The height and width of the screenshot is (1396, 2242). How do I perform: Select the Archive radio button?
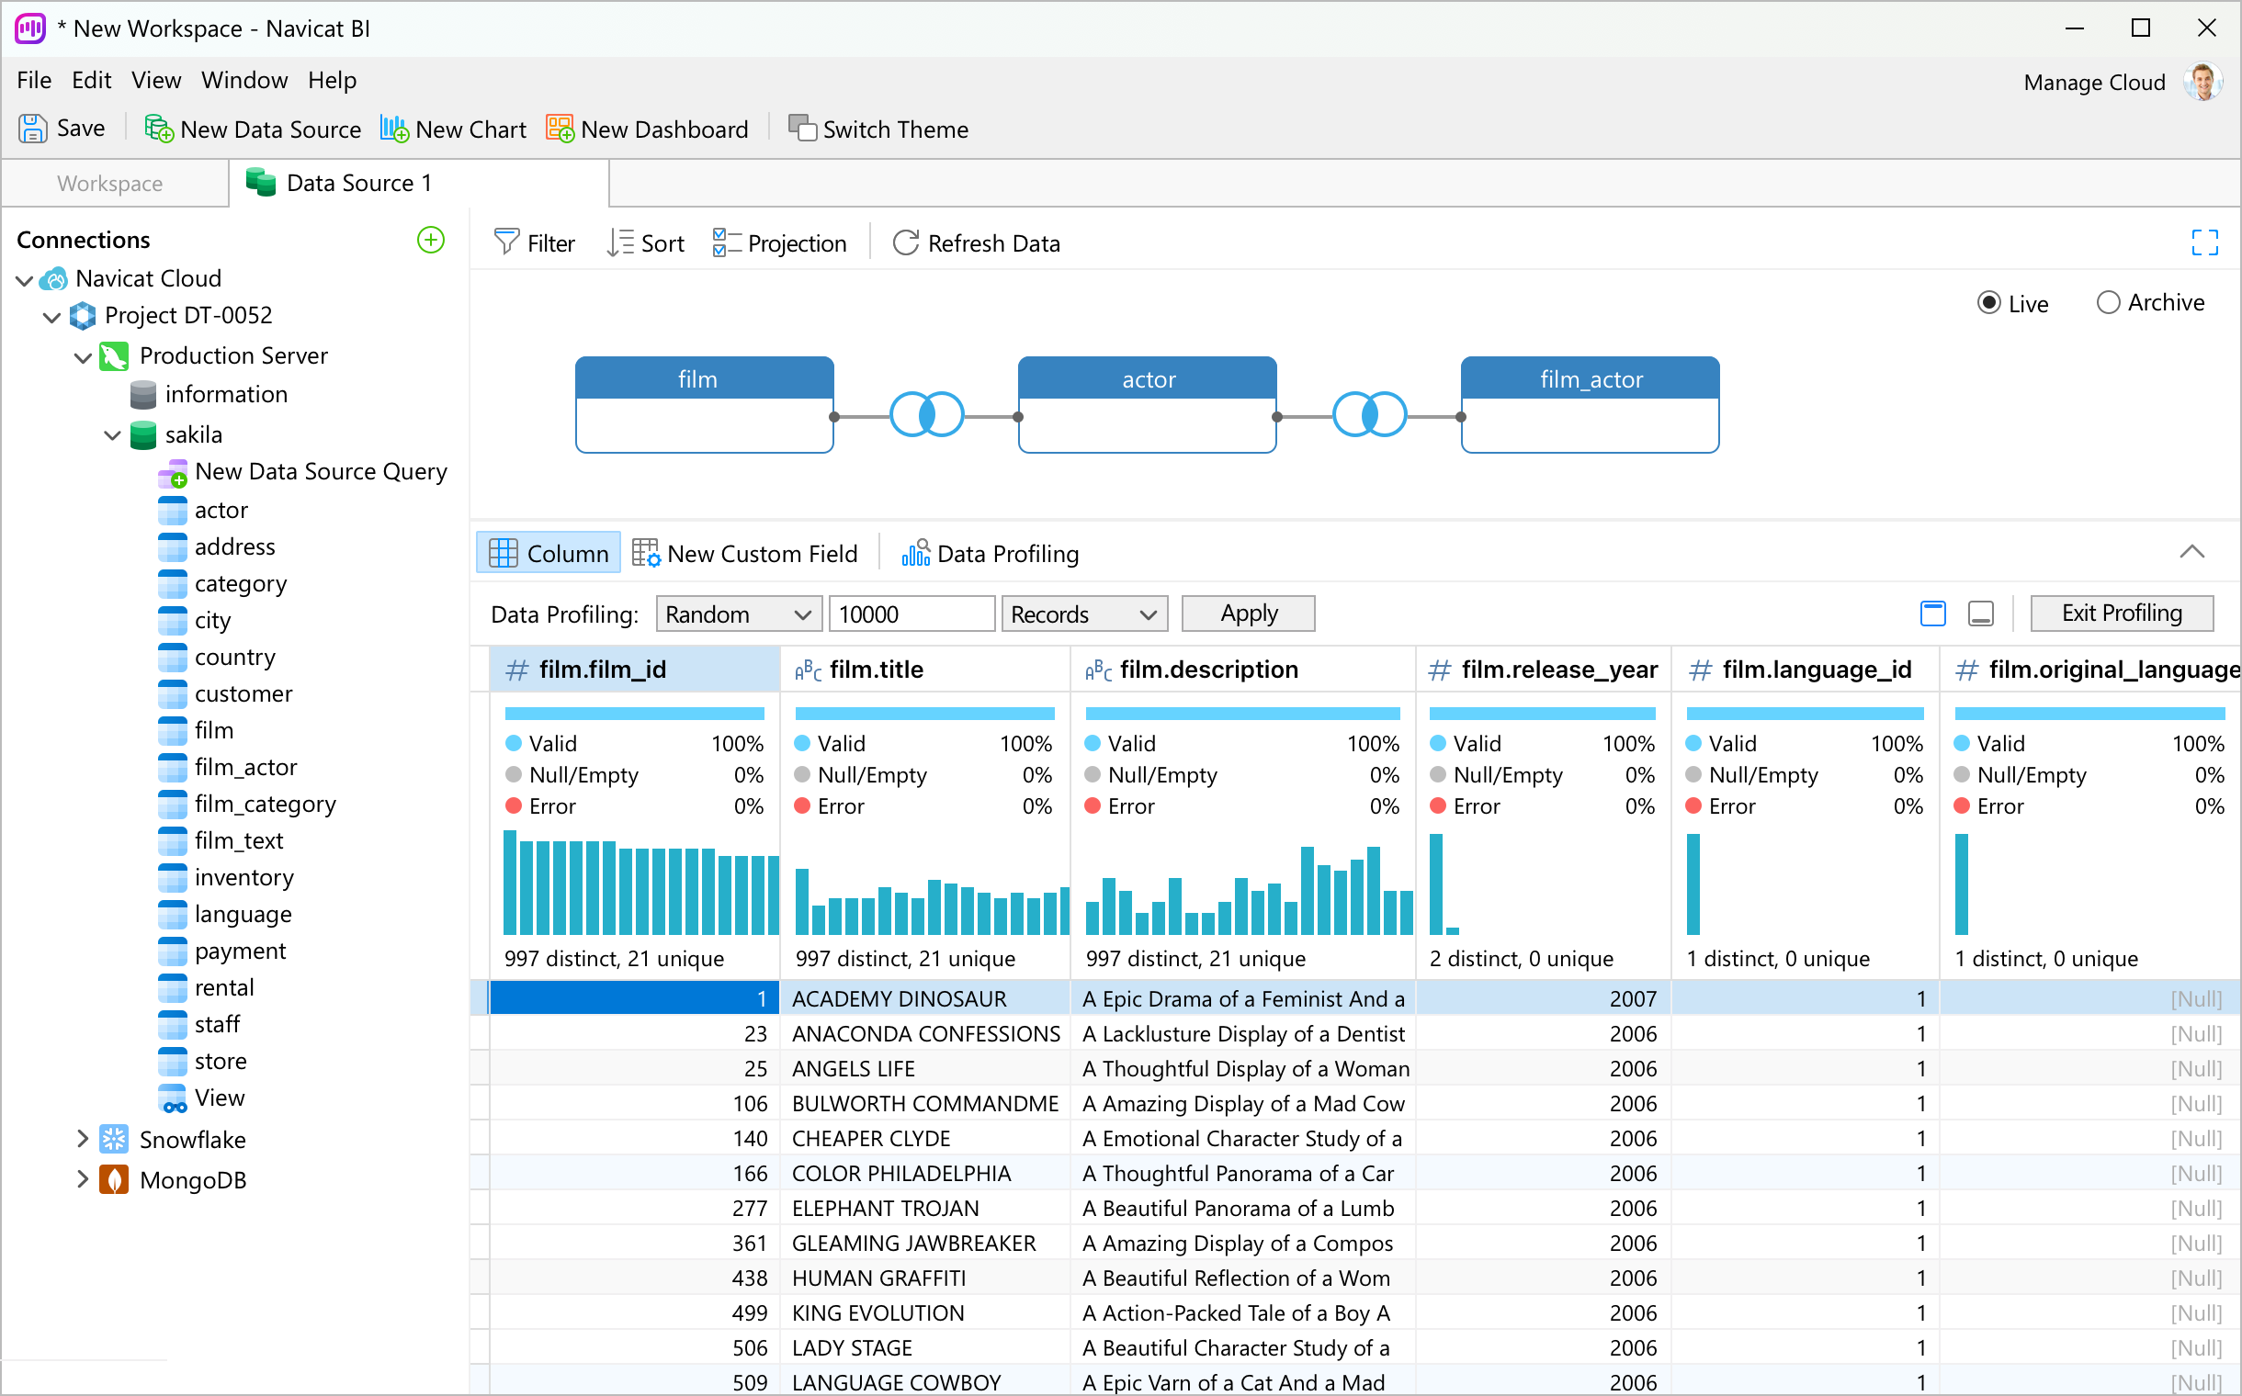(2107, 303)
